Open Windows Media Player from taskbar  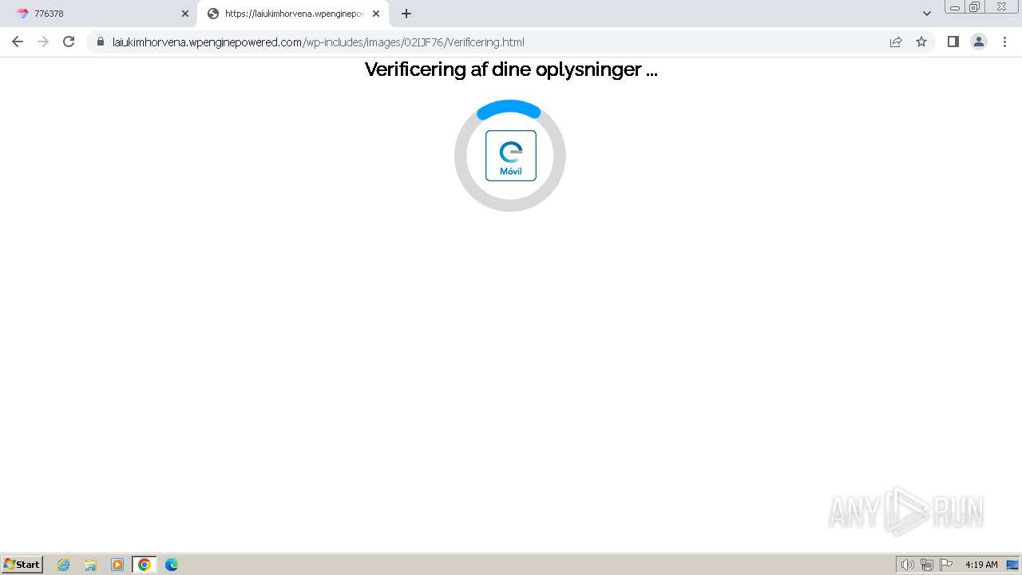click(117, 565)
